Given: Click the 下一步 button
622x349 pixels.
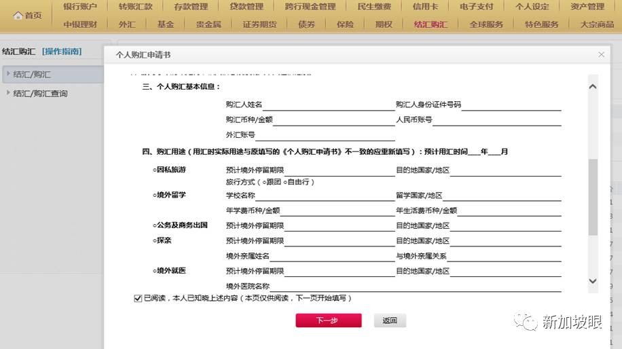Looking at the screenshot, I should coord(328,320).
